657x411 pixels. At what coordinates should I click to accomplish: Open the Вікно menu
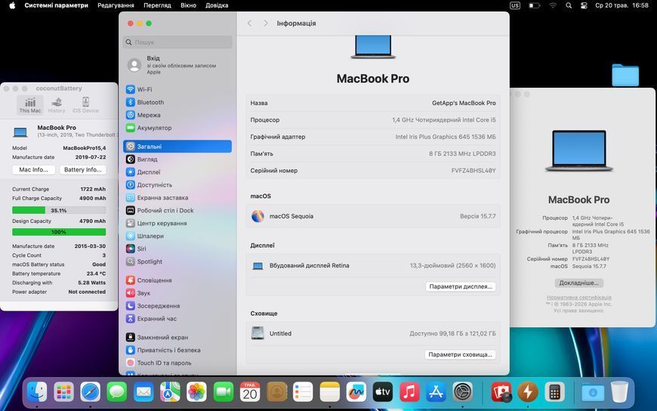(x=189, y=5)
